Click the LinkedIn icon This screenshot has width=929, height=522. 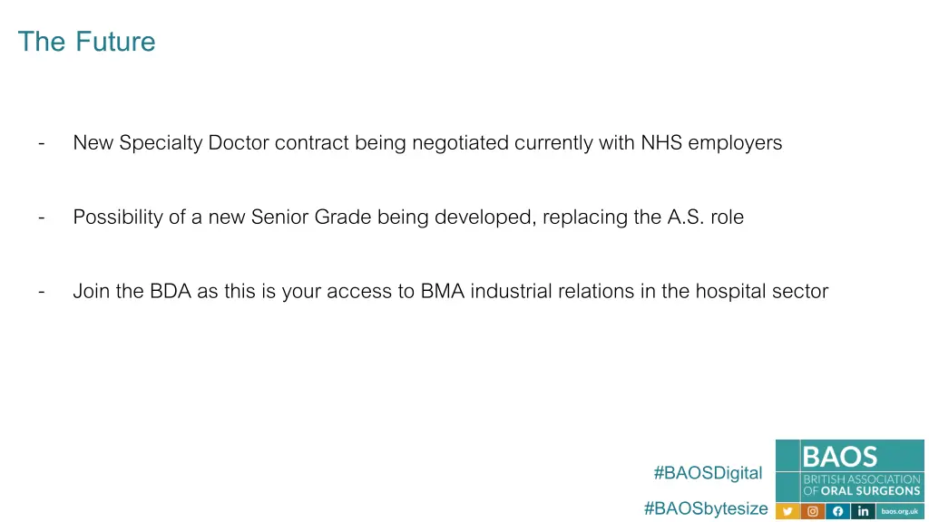(864, 511)
